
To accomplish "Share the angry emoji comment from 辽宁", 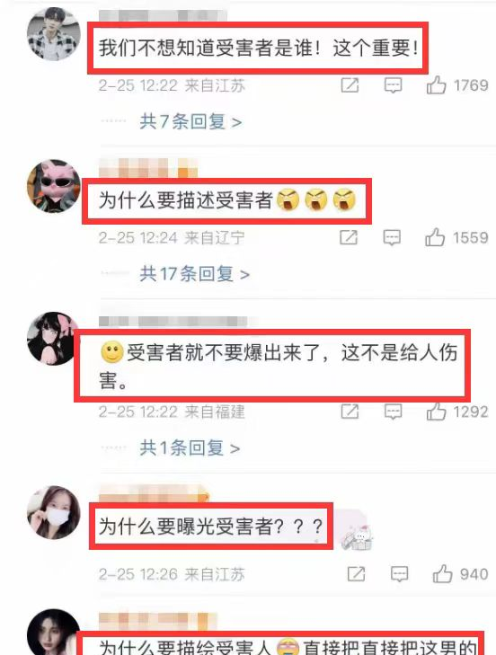I will pos(349,237).
